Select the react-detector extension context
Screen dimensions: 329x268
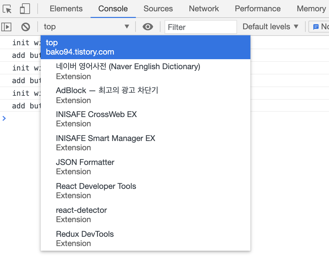[146, 214]
